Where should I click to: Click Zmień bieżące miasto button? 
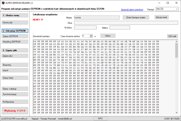pyautogui.click(x=136, y=17)
